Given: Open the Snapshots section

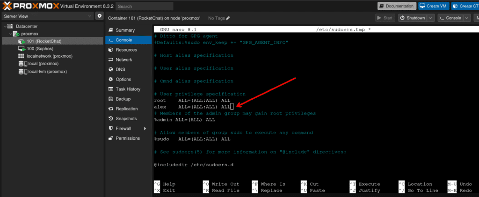Looking at the screenshot, I should coord(126,118).
